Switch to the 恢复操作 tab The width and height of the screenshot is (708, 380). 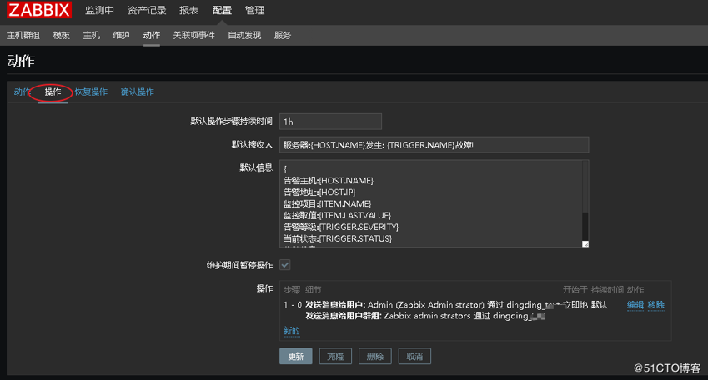(91, 92)
